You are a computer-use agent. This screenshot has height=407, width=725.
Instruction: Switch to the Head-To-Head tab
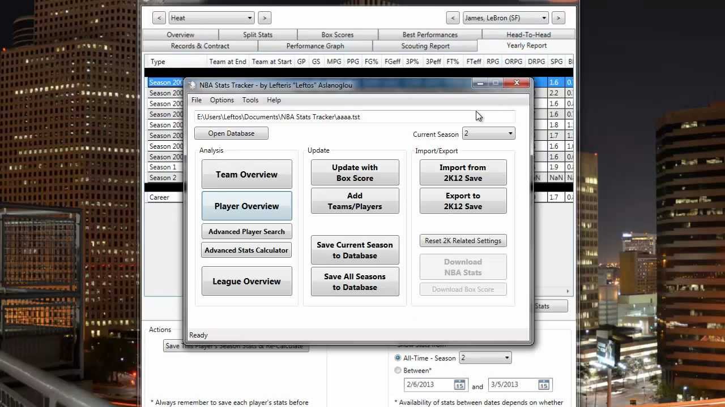(528, 34)
